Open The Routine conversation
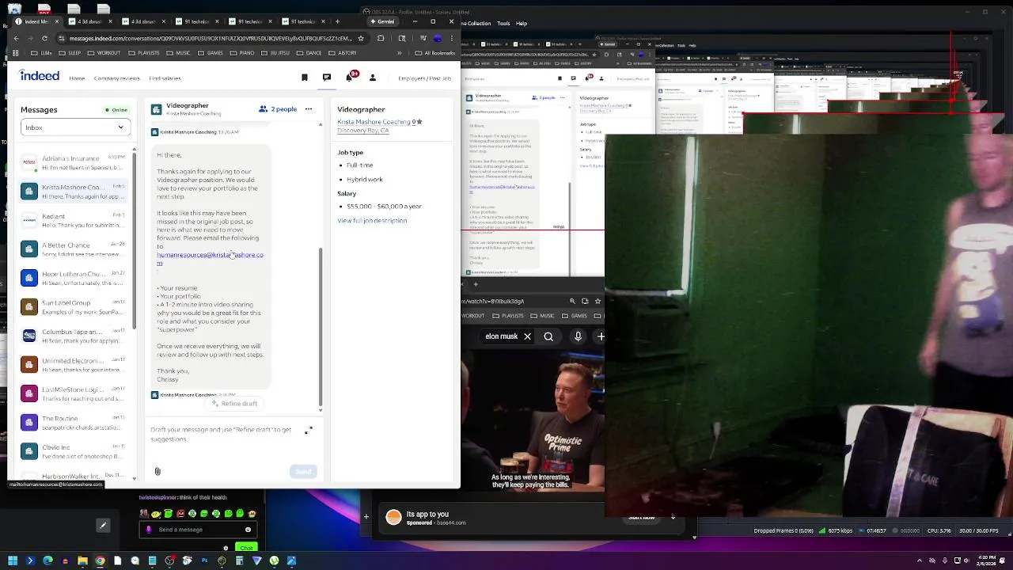 coord(74,423)
